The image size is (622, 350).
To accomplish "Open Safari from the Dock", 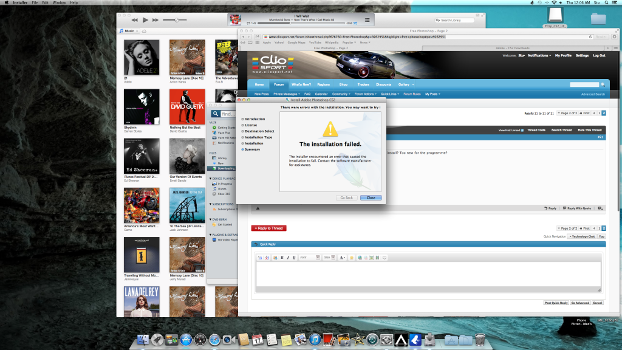I will click(214, 340).
